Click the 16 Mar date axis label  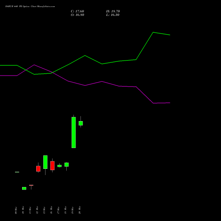pyautogui.click(x=51, y=210)
